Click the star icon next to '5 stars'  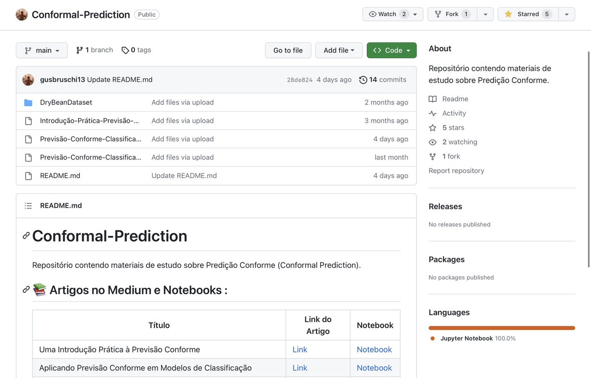(432, 127)
